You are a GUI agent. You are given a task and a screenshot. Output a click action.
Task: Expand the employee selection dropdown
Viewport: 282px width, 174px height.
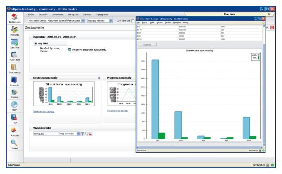(83, 21)
